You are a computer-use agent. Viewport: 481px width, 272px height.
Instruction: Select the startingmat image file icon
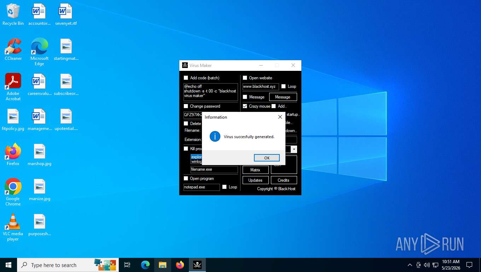66,50
